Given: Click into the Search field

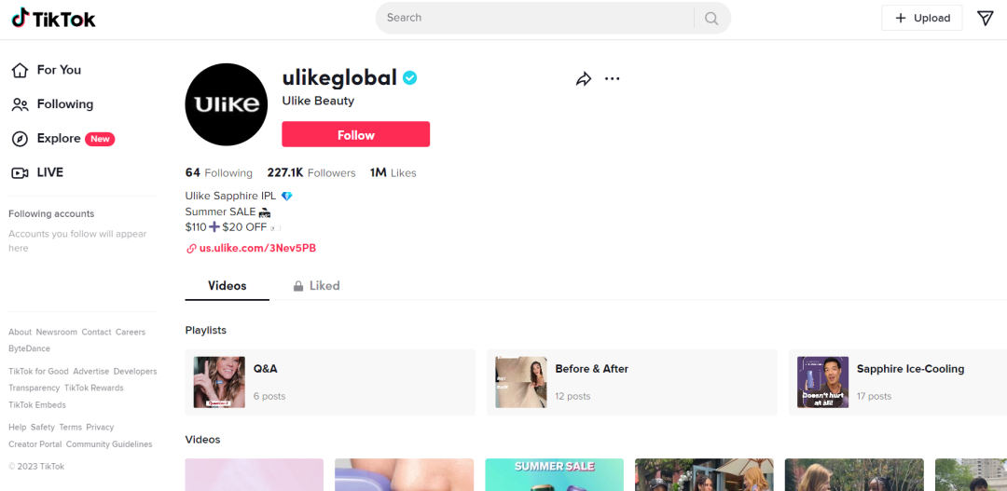Looking at the screenshot, I should (x=536, y=18).
